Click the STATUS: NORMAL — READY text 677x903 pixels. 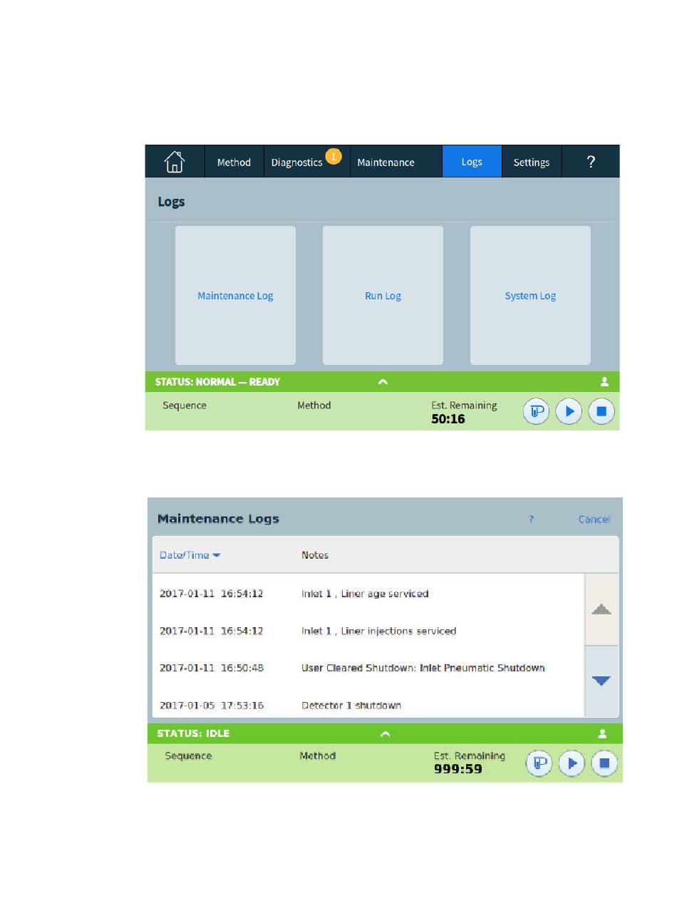pyautogui.click(x=217, y=382)
